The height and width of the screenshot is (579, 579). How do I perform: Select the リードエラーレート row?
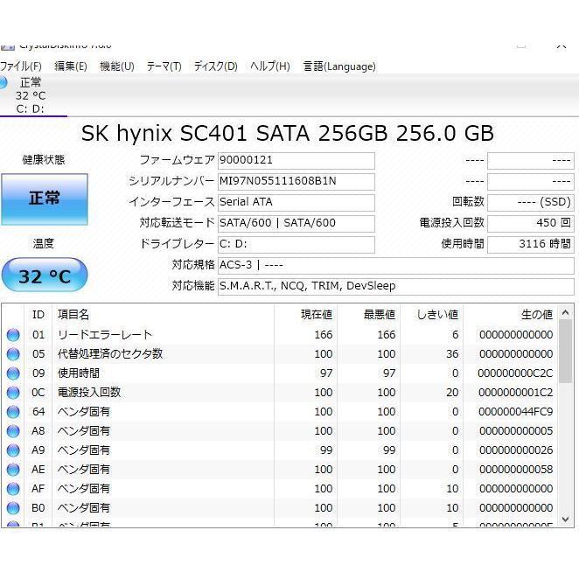click(x=280, y=335)
